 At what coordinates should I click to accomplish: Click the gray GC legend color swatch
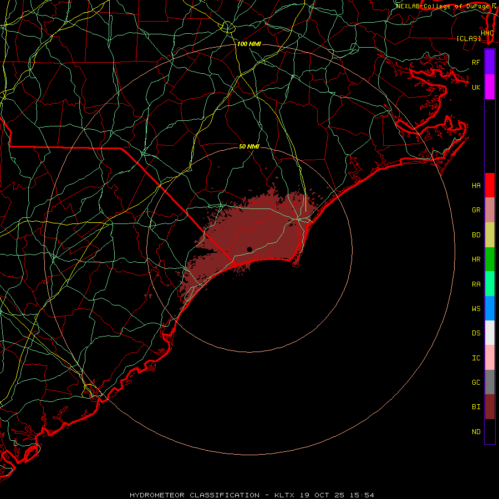click(x=490, y=382)
